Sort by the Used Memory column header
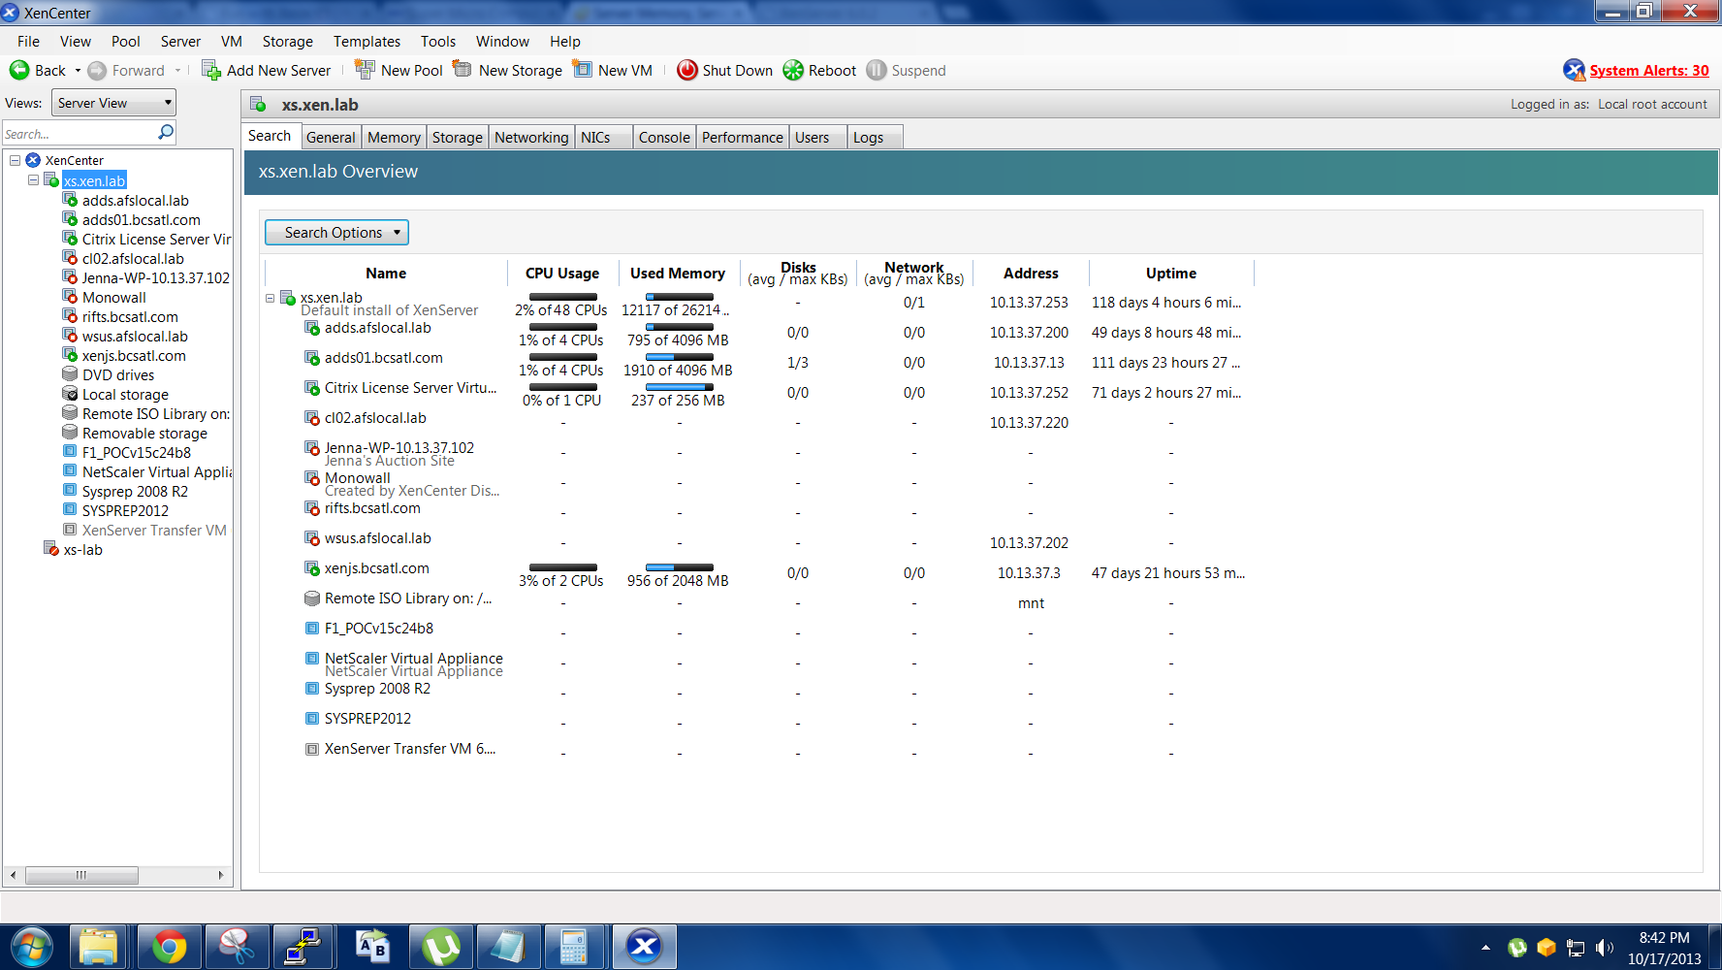The image size is (1722, 970). coord(678,274)
